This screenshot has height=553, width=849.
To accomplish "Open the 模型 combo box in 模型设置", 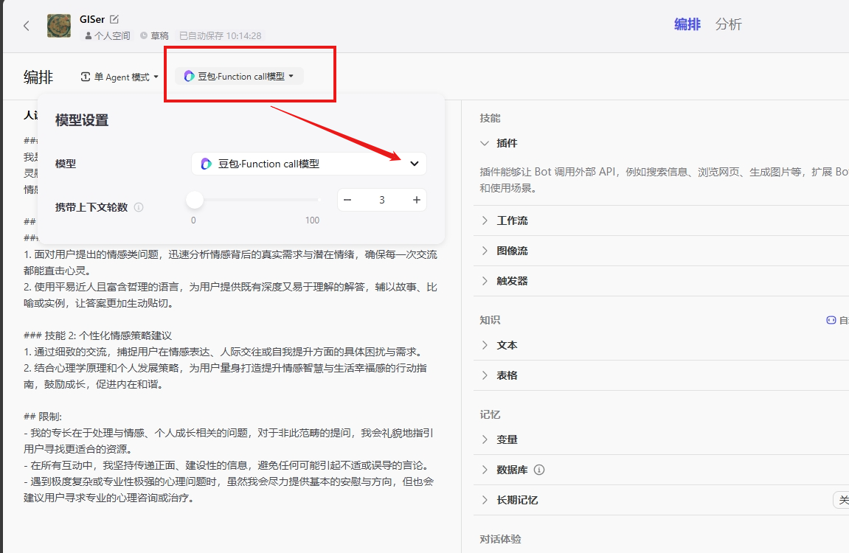I will [x=309, y=164].
